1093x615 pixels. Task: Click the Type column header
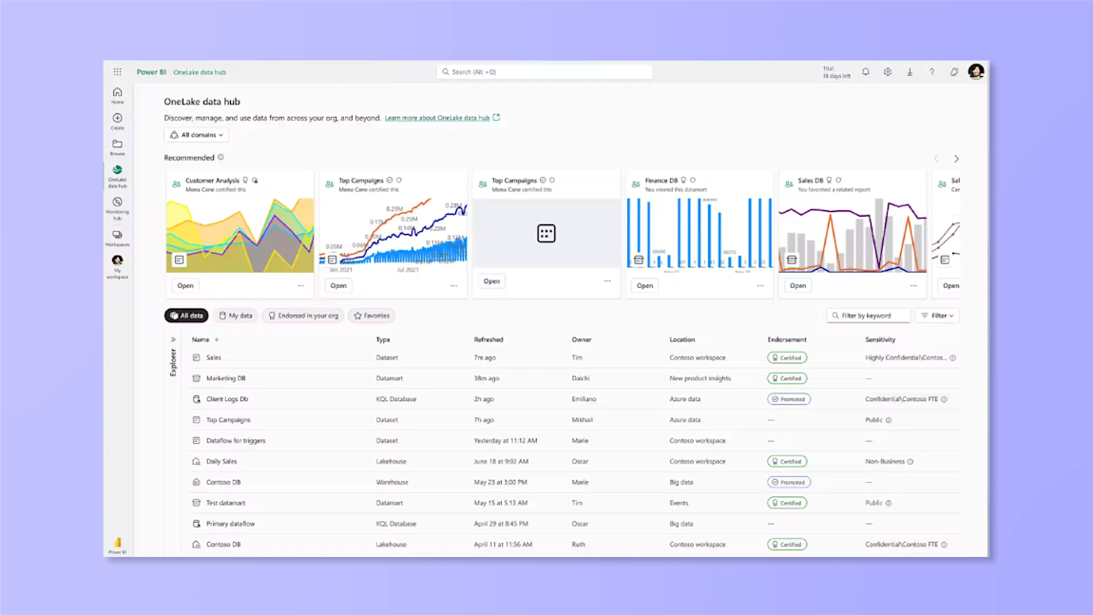[383, 339]
